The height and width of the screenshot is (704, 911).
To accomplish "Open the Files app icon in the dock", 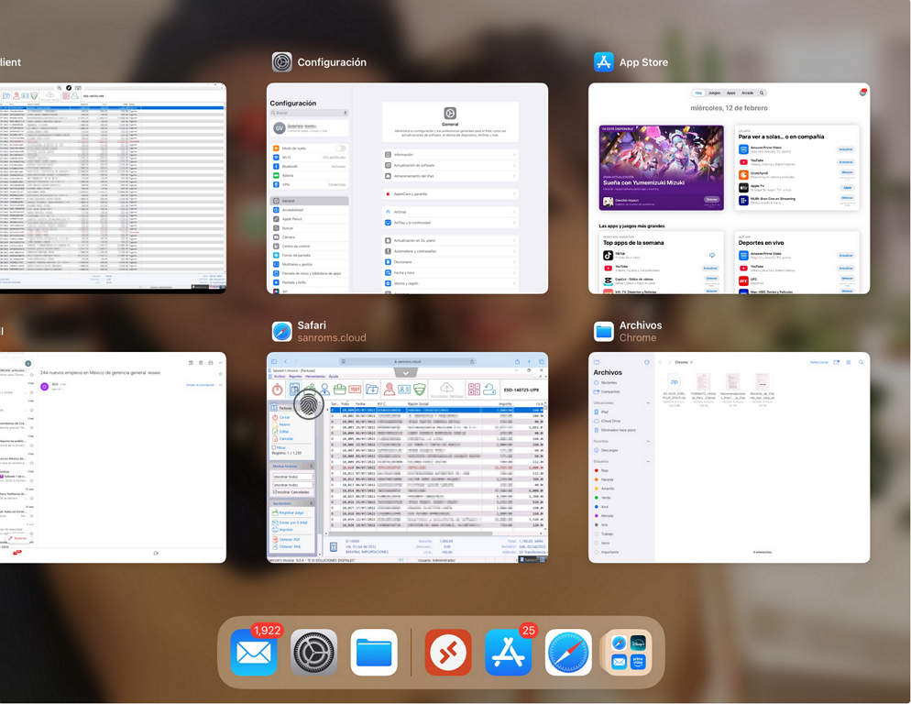I will 374,652.
